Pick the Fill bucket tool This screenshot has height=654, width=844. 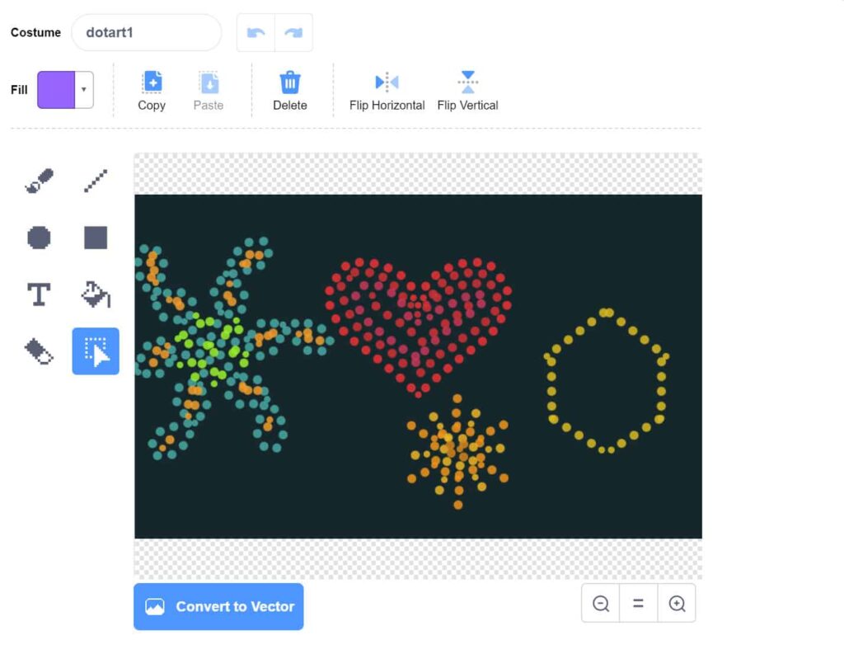point(95,294)
